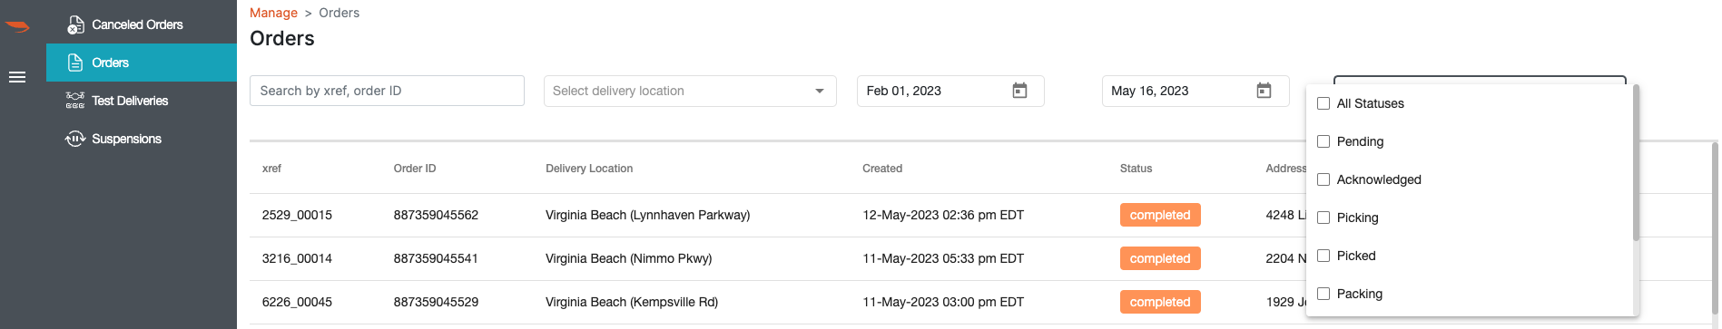Check the Picked status checkbox
The image size is (1722, 329).
(1323, 256)
